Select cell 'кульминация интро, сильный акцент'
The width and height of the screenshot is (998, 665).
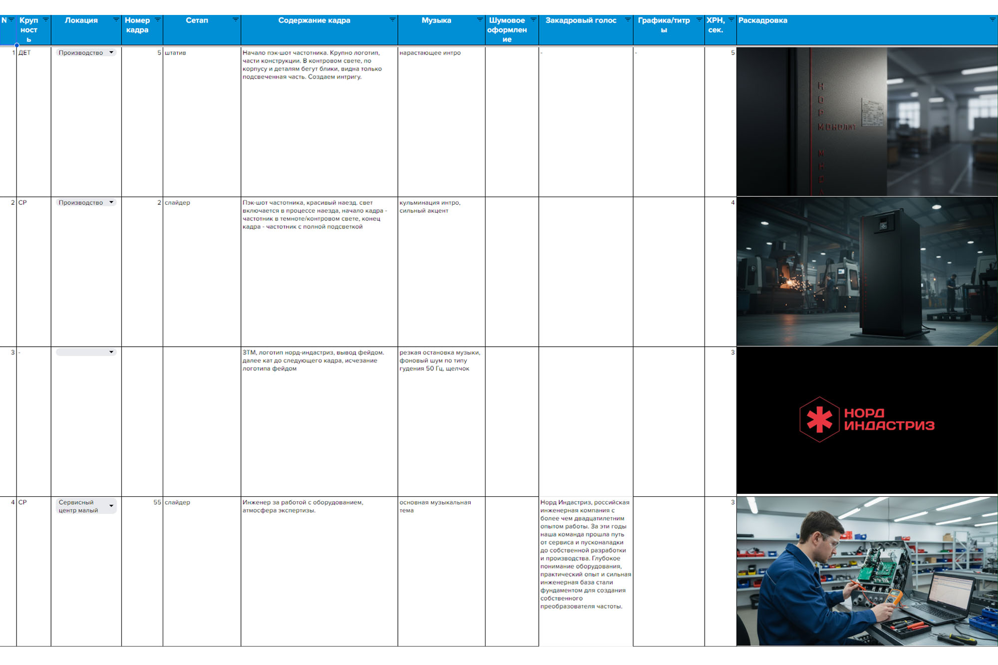pos(442,272)
